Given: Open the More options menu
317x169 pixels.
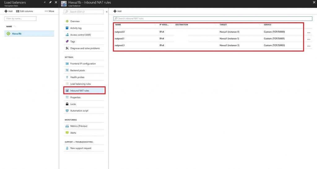Looking at the screenshot, I should click(x=50, y=11).
